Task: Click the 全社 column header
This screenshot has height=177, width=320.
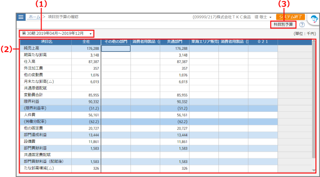Action: click(86, 42)
